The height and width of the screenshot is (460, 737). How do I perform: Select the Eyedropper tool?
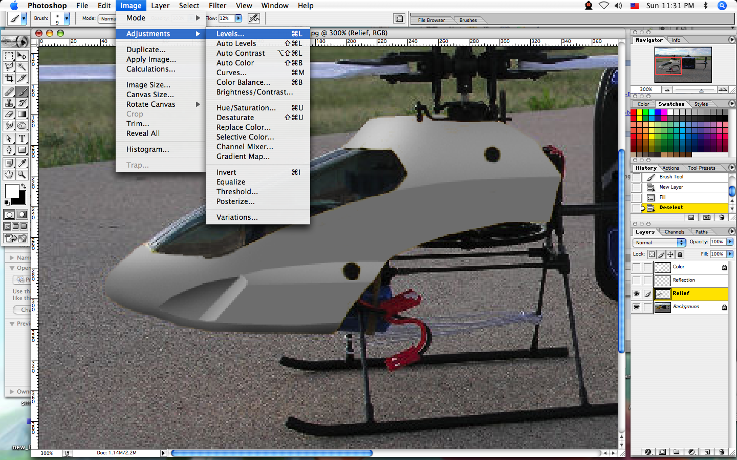click(x=22, y=163)
